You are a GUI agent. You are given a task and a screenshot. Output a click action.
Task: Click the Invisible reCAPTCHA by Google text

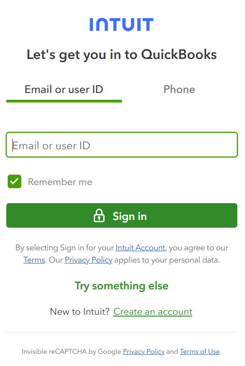point(72,351)
